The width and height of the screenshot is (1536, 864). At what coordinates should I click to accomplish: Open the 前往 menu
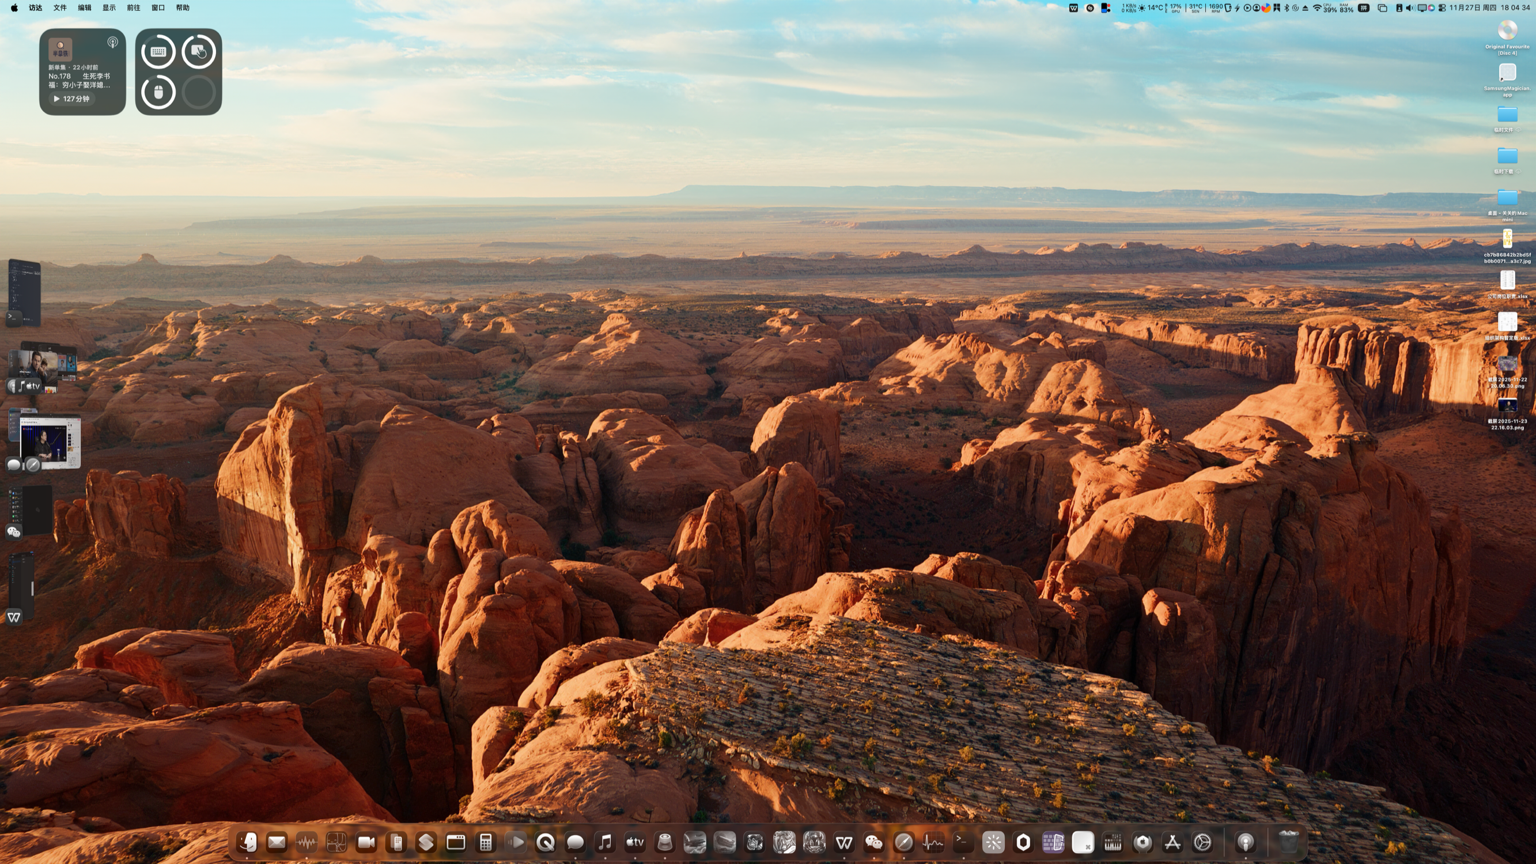(133, 7)
